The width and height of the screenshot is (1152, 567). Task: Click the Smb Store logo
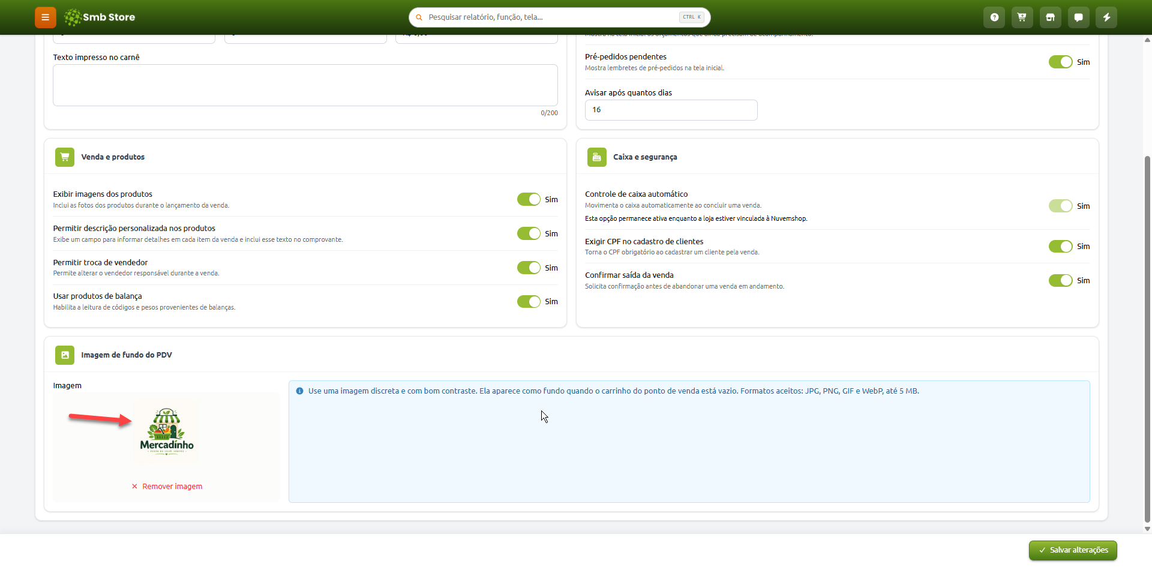coord(100,17)
